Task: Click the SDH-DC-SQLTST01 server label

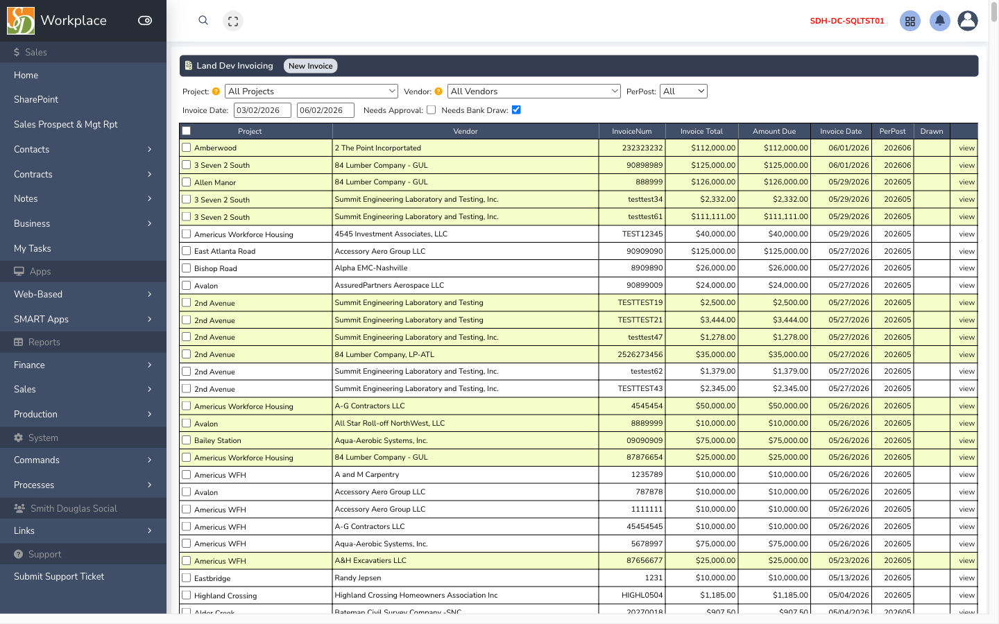Action: coord(847,21)
